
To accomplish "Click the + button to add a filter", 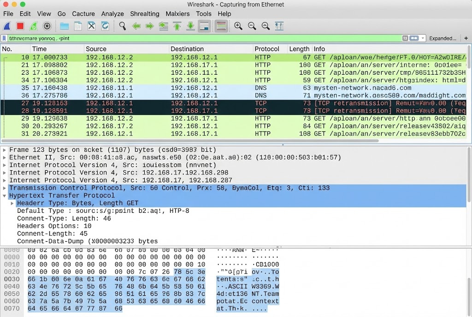I will [466, 38].
